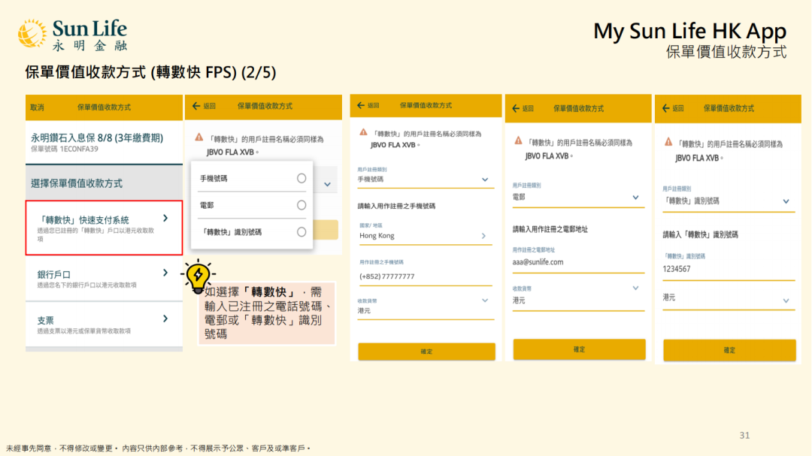Click 請輸入用作註冊之電郵地址 label
The image size is (812, 456).
coord(550,229)
